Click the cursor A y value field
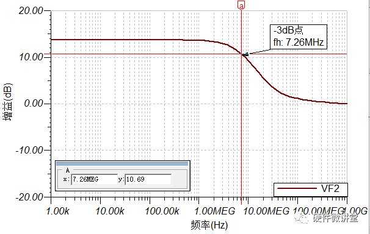 coord(148,180)
